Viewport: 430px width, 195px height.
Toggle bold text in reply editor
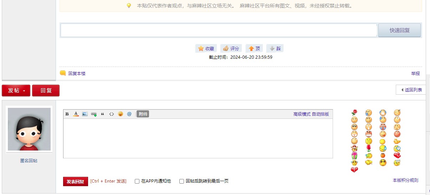[x=67, y=114]
